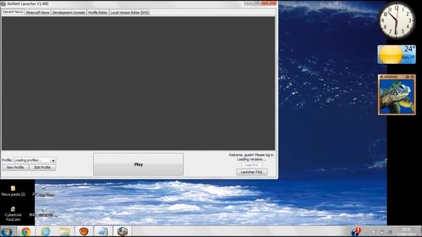Screen dimensions: 422x237
Task: Select the Nova pasta (2) desktop folder
Action: tap(13, 191)
